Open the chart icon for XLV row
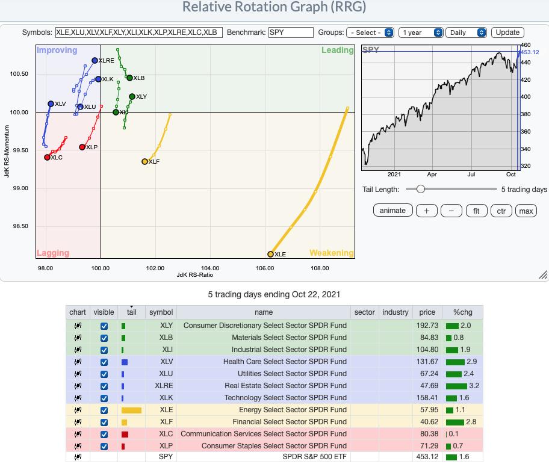The height and width of the screenshot is (464, 549). [78, 362]
